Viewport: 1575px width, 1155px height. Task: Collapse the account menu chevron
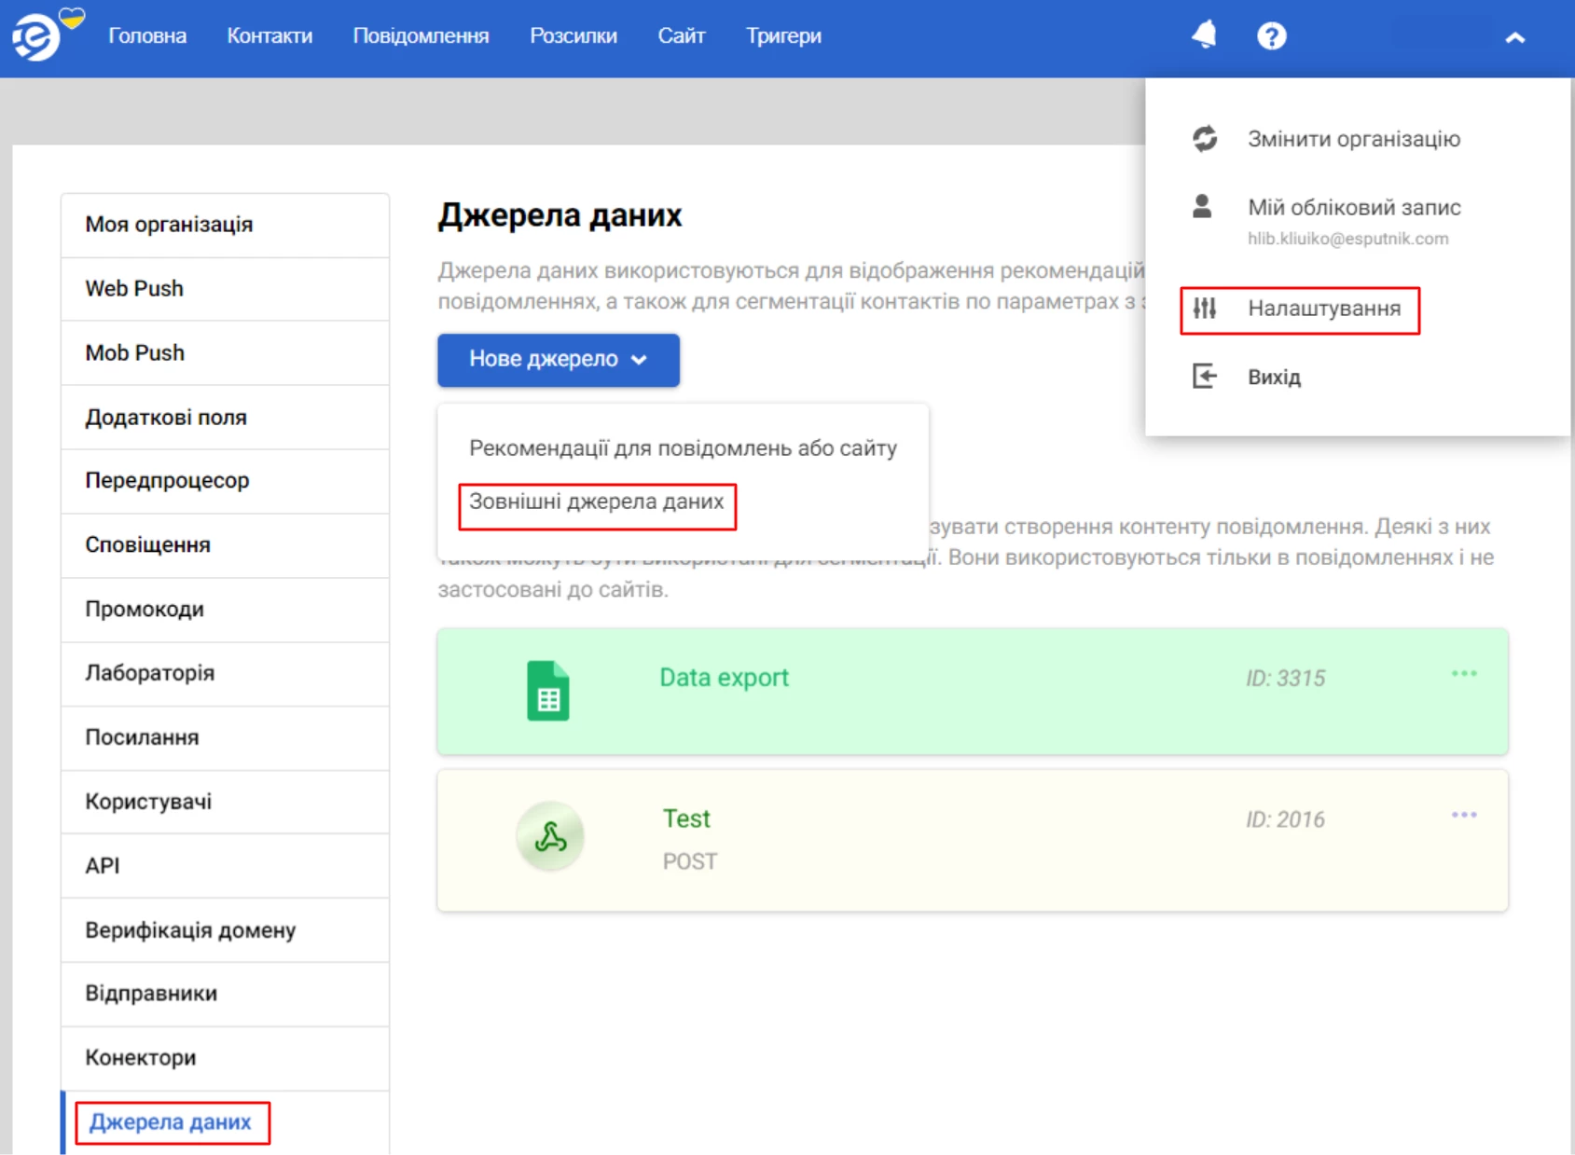coord(1514,37)
